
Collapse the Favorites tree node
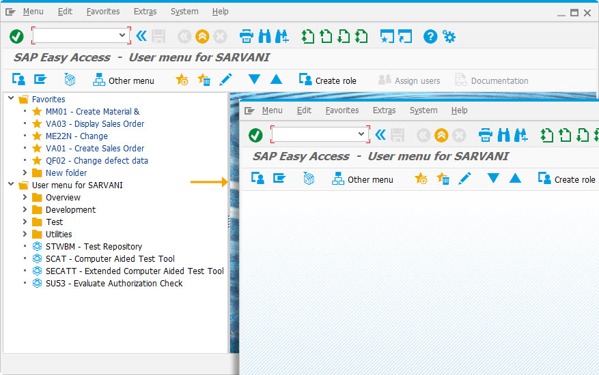[11, 98]
